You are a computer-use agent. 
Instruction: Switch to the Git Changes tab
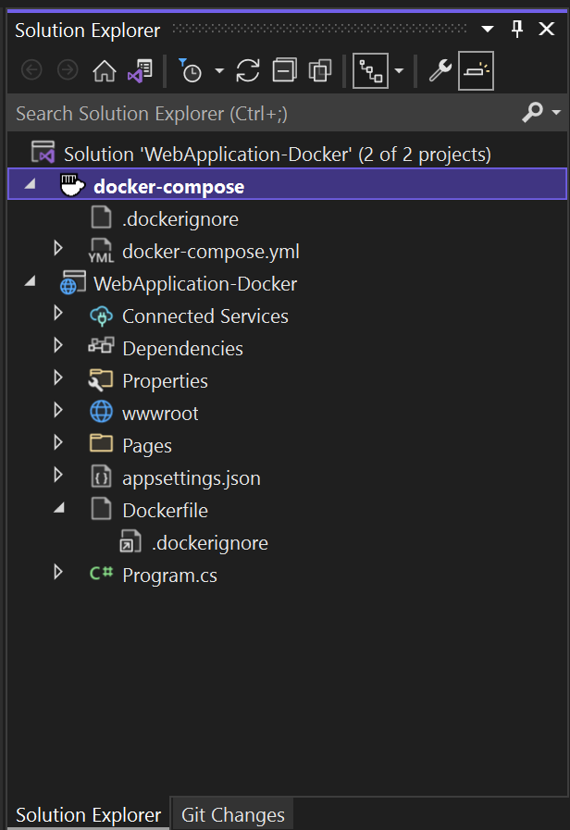point(232,813)
